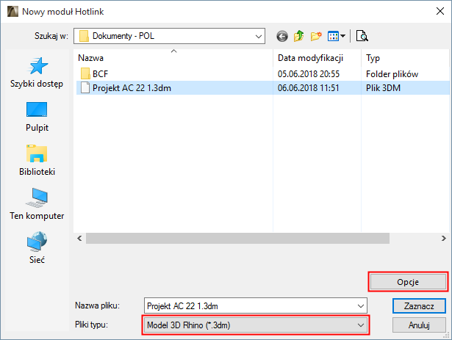
Task: Click the ARCHICAD title bar icon
Action: click(x=12, y=12)
